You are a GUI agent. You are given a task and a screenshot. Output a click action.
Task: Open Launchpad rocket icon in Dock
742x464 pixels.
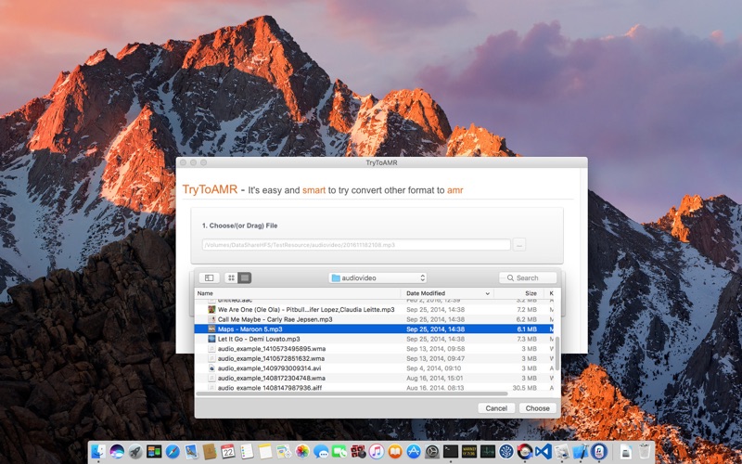(x=135, y=451)
